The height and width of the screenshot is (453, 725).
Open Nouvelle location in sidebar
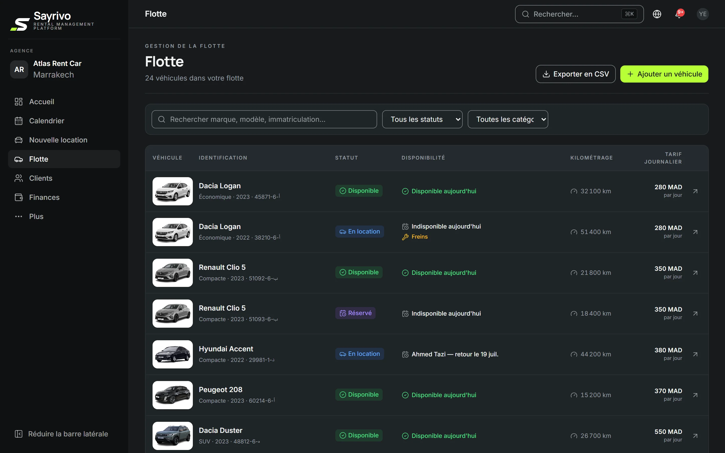click(x=64, y=140)
